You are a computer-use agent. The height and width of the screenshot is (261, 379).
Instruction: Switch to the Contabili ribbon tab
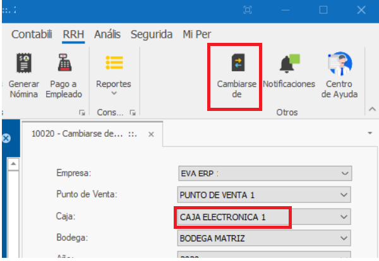coord(32,35)
